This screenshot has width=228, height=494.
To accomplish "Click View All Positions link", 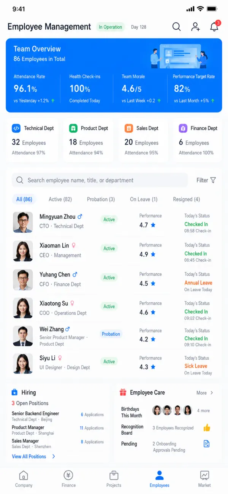I will [29, 456].
